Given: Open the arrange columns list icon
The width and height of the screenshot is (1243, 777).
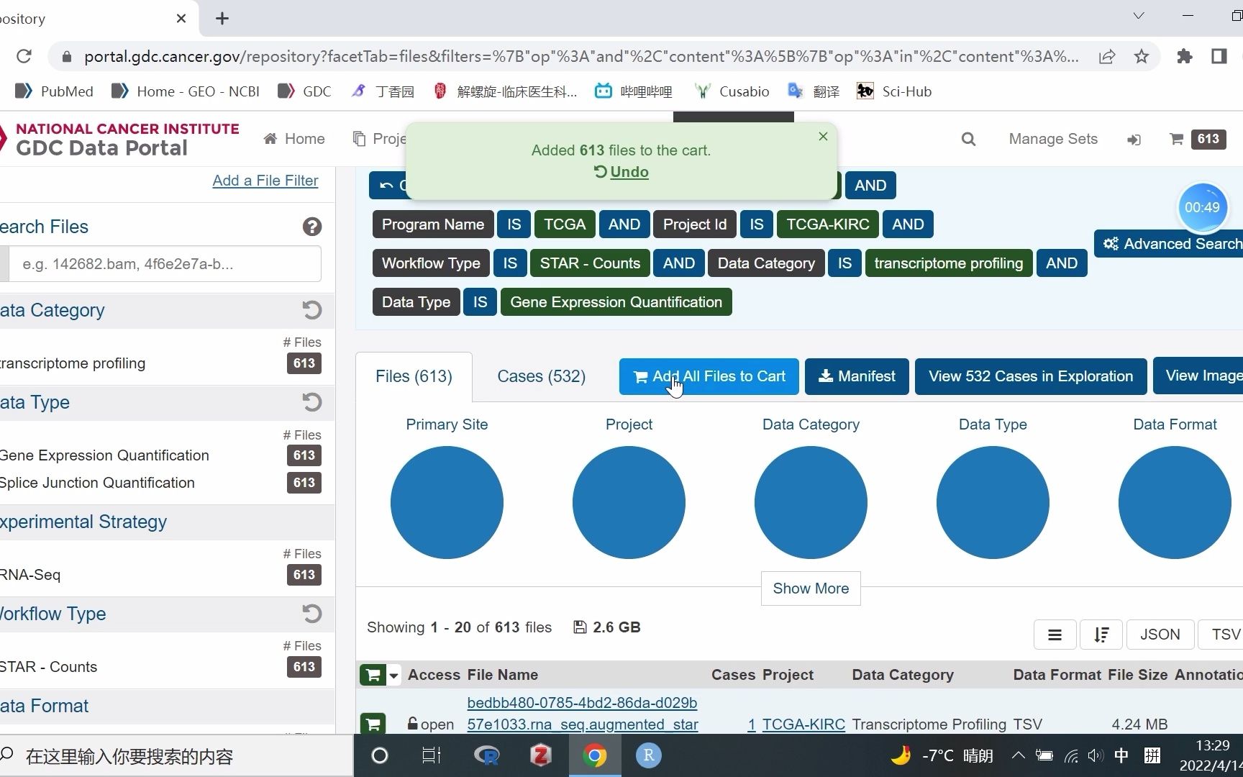Looking at the screenshot, I should click(x=1055, y=635).
